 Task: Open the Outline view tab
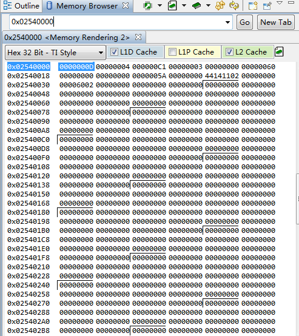21,6
